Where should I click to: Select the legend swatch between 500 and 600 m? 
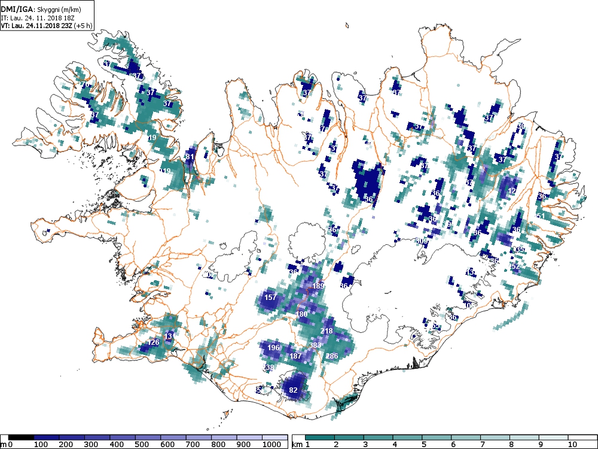coord(148,438)
